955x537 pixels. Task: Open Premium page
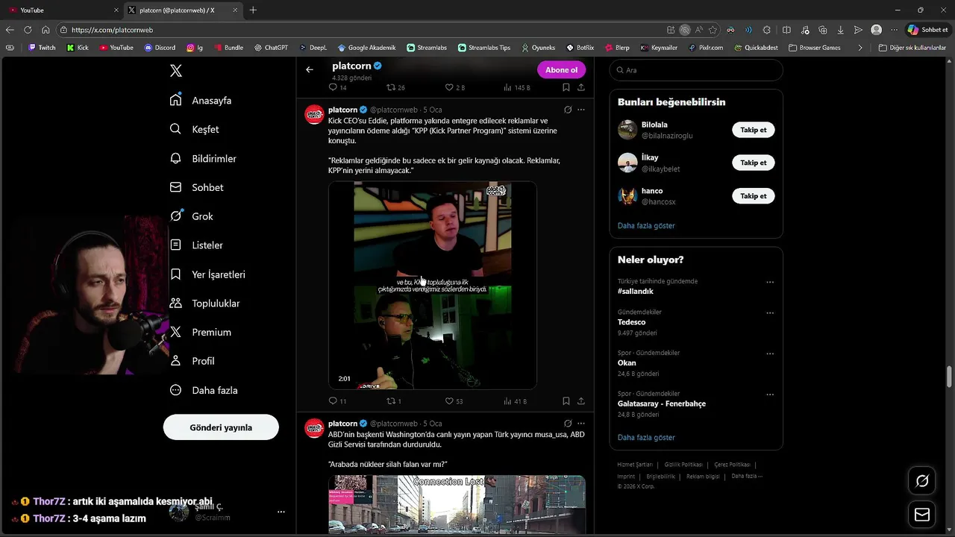[200, 332]
